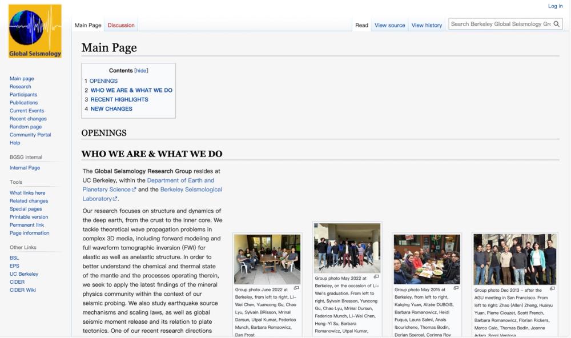Open the Publications sidebar link
571x338 pixels.
[x=23, y=102]
